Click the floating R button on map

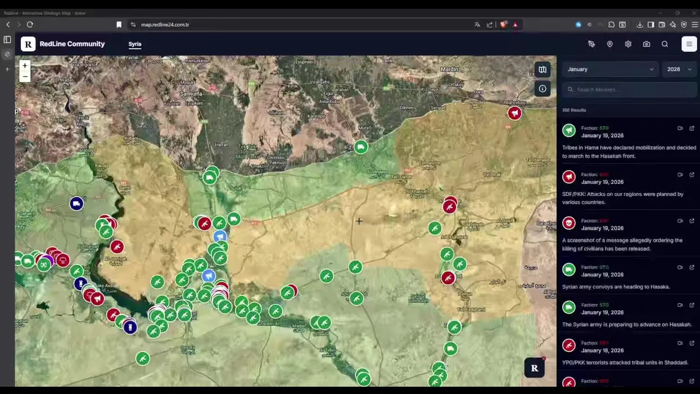pyautogui.click(x=534, y=368)
